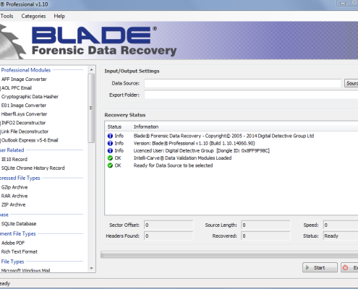Select the AFF Image Converter module
Viewport: 358px width, 289px height.
point(24,79)
